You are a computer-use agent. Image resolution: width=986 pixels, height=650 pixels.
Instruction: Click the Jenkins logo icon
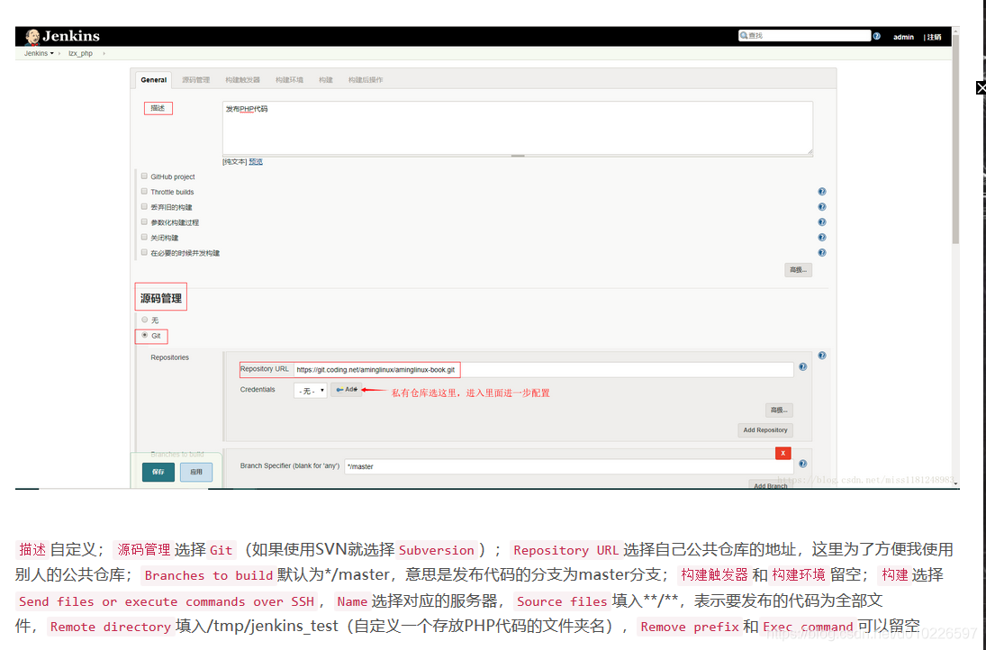coord(32,36)
